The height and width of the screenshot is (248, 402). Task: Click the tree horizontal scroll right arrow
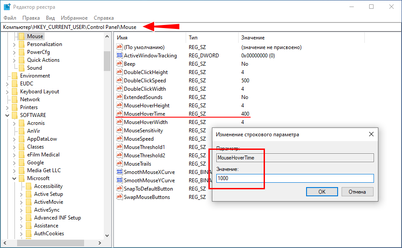point(100,243)
